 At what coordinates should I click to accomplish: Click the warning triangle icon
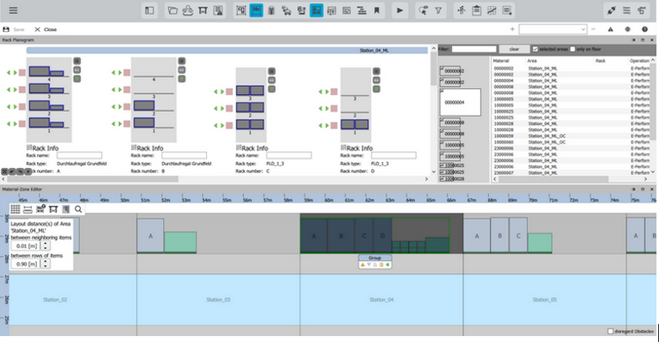pyautogui.click(x=610, y=29)
